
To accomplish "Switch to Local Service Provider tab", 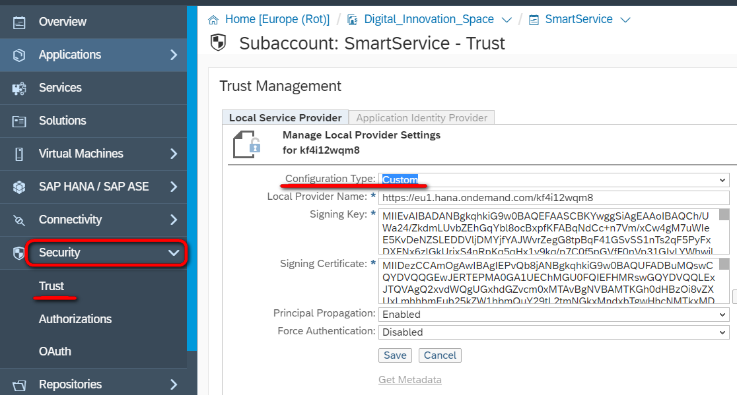I will 285,118.
